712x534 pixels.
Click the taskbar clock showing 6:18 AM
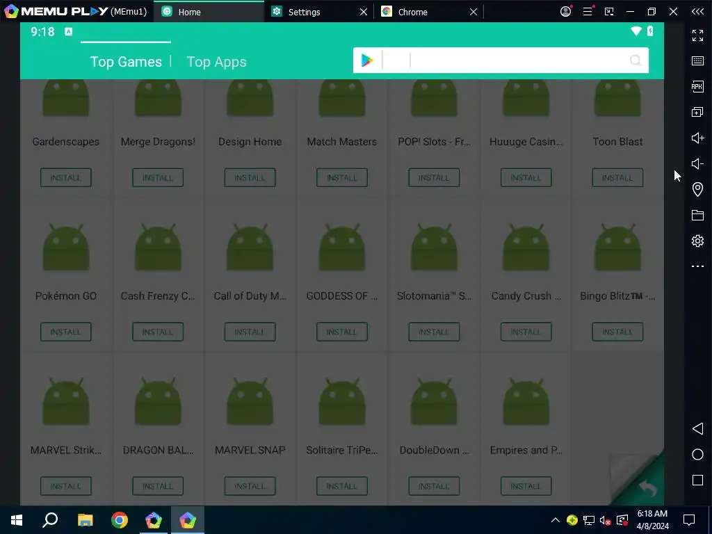(x=652, y=520)
